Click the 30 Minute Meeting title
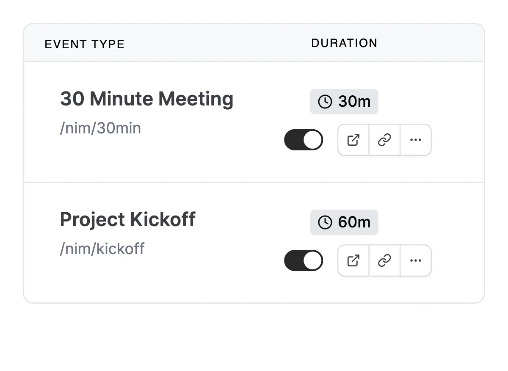Screen dimensions: 508x371 point(146,99)
